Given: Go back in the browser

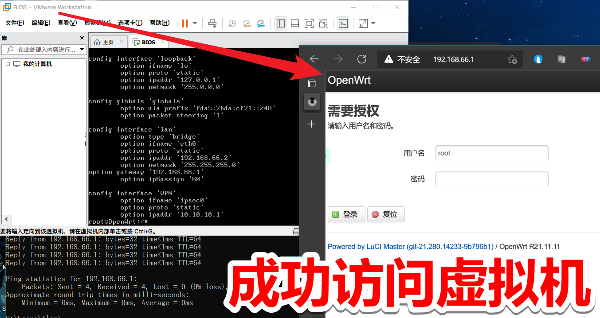Looking at the screenshot, I should pyautogui.click(x=314, y=59).
